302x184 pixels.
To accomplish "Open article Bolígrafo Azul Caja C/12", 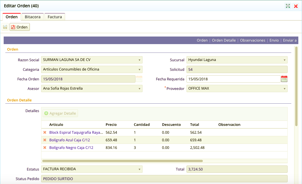I will point(70,140).
